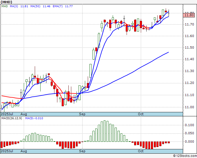Click the MHD ticker legend label
The height and width of the screenshot is (158, 197).
(5, 6)
